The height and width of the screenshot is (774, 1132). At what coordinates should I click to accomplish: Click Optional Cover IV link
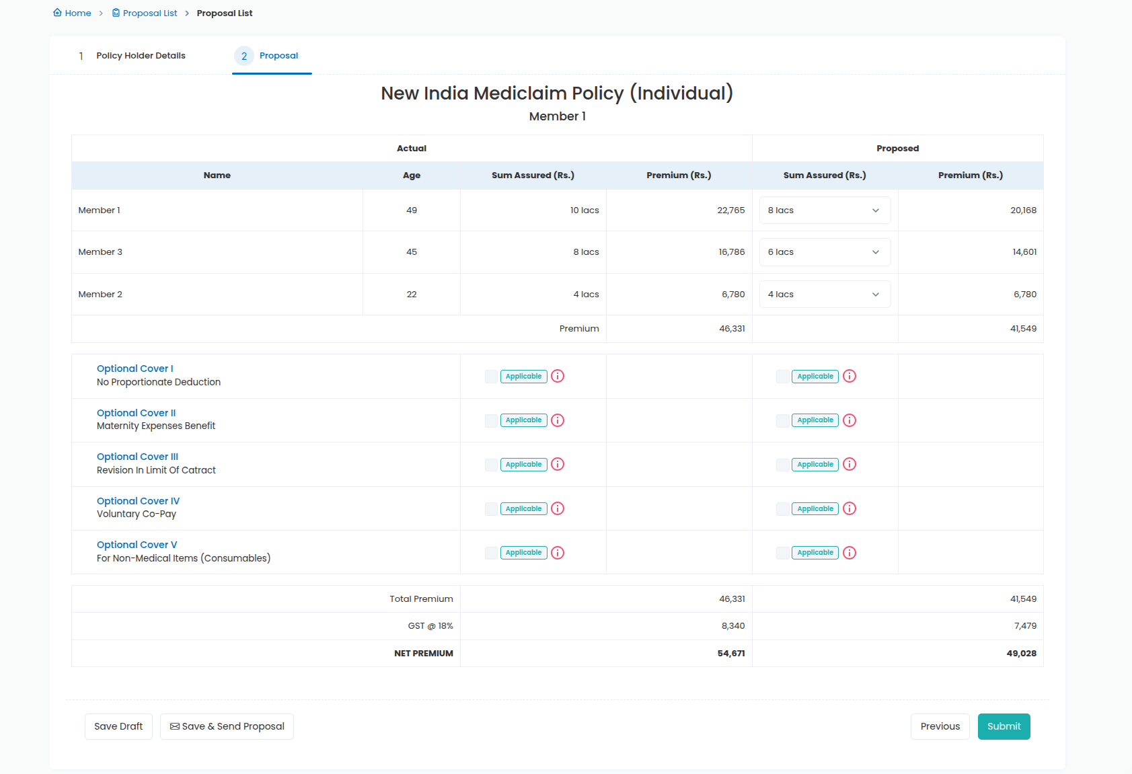[x=139, y=501]
